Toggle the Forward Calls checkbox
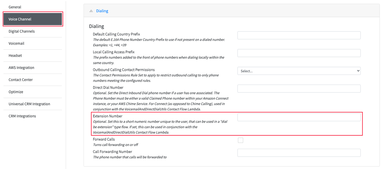Image resolution: width=383 pixels, height=169 pixels. pyautogui.click(x=241, y=140)
